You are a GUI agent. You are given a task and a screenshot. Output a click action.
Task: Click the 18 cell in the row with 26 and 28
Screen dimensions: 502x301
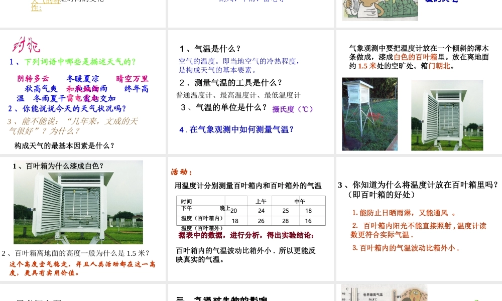[235, 221]
